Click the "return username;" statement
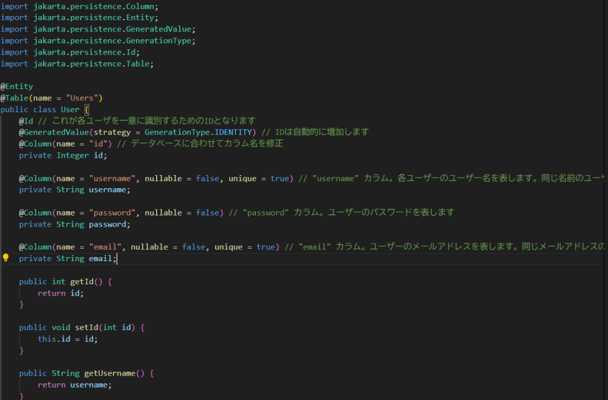Viewport: 608px width, 400px height. [74, 385]
